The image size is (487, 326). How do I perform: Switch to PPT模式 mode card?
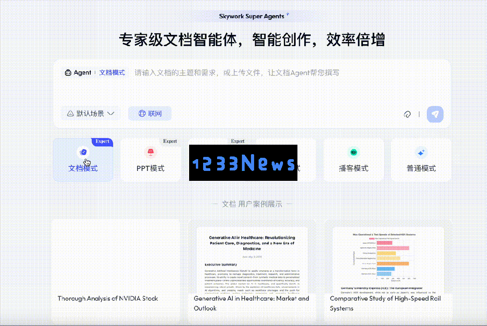150,160
